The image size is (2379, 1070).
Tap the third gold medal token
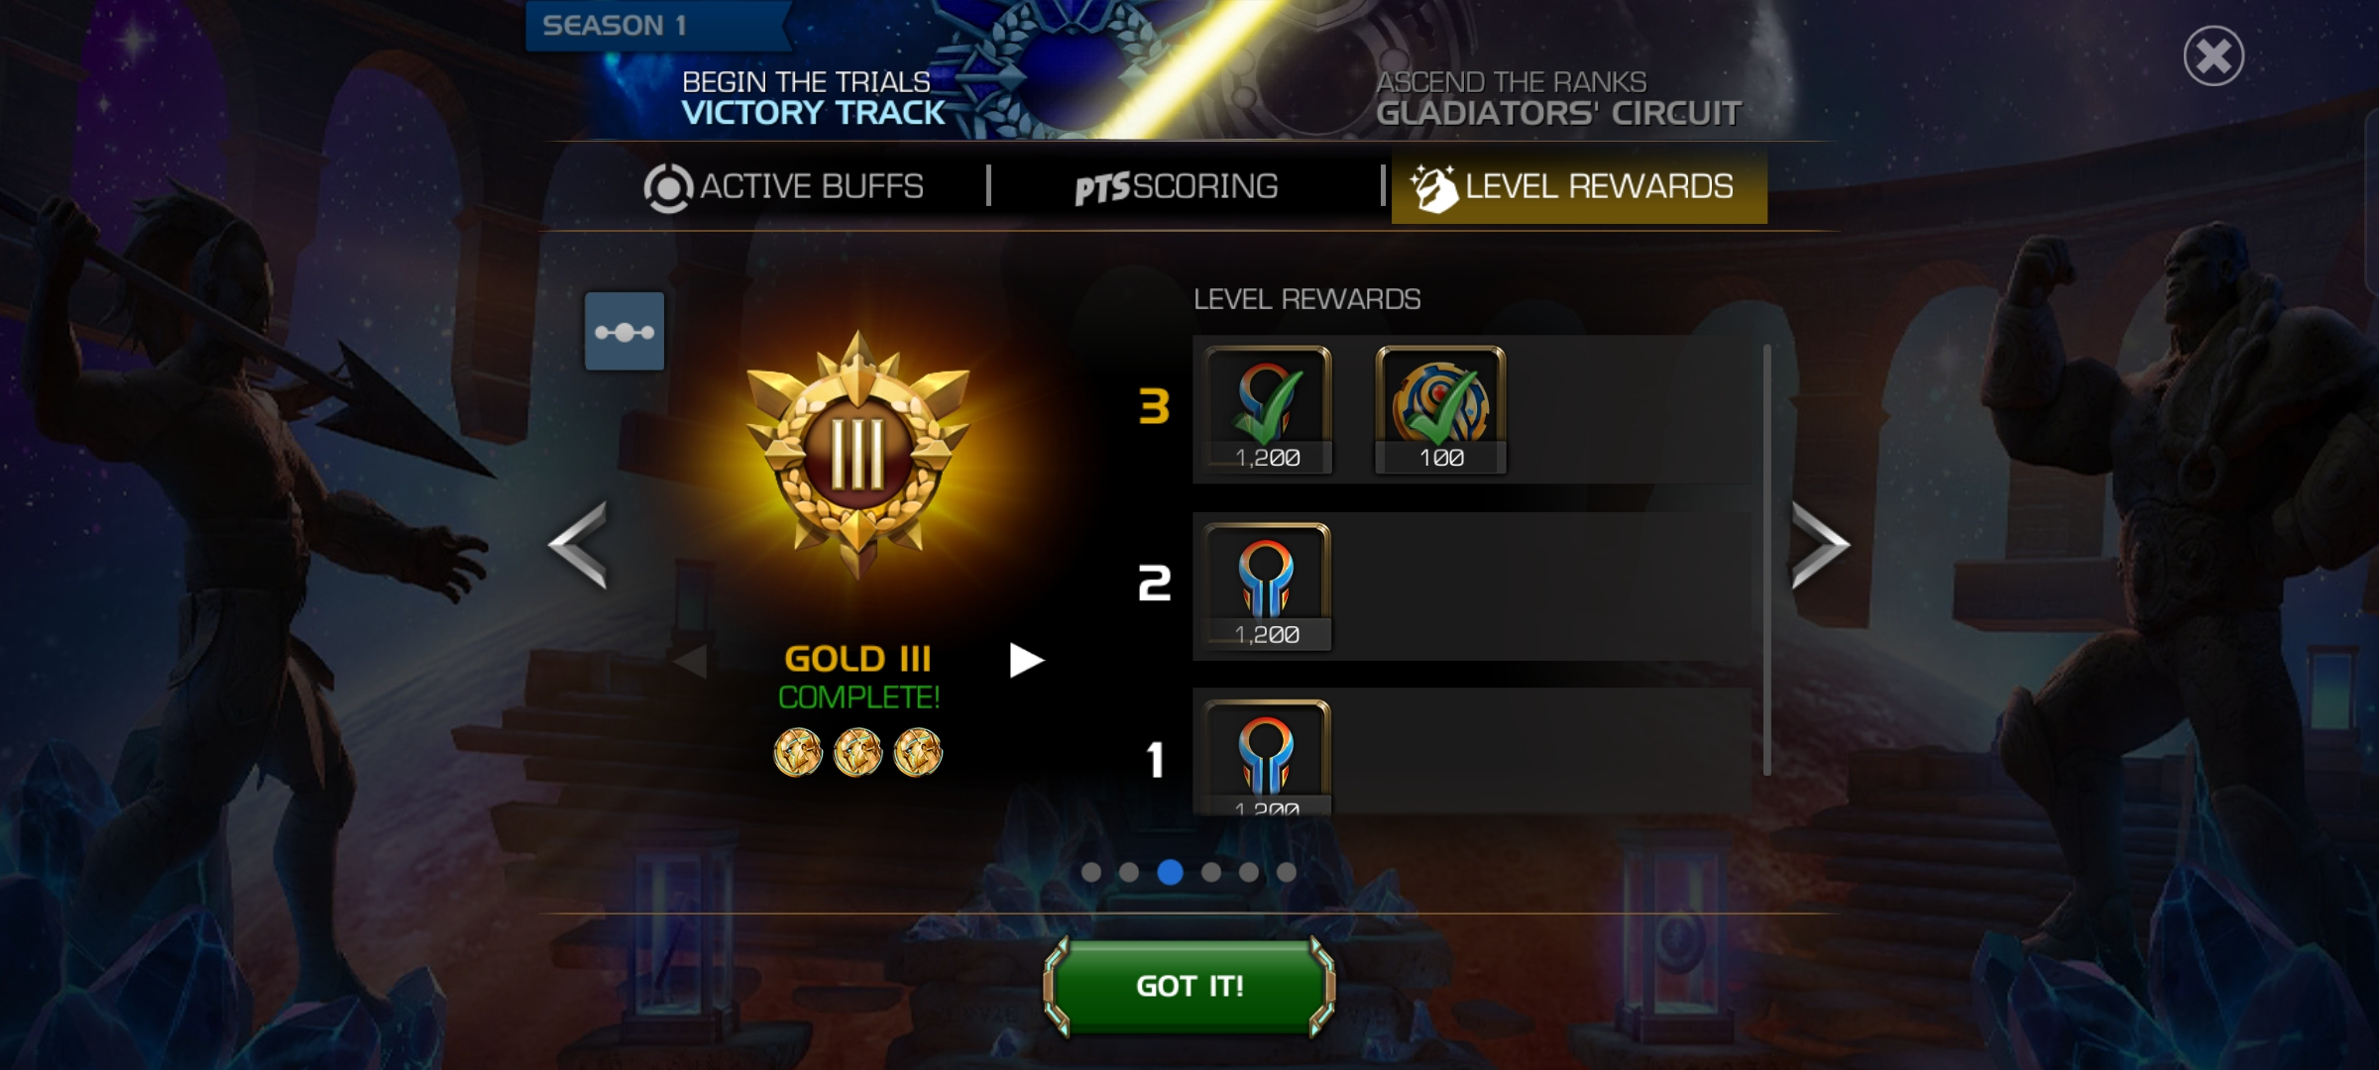point(918,752)
